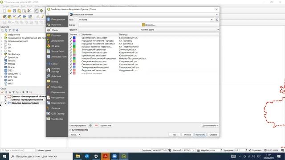
Task: Remove the category with the red minus button
Action: 96,125
